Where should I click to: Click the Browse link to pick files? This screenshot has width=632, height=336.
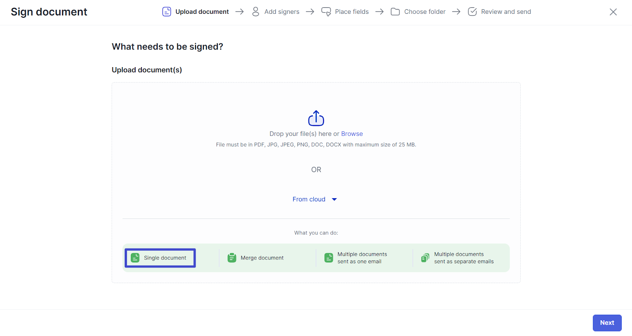352,134
